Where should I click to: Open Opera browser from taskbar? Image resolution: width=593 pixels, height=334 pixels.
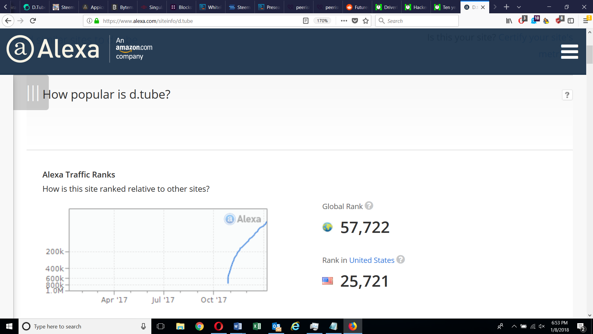219,326
